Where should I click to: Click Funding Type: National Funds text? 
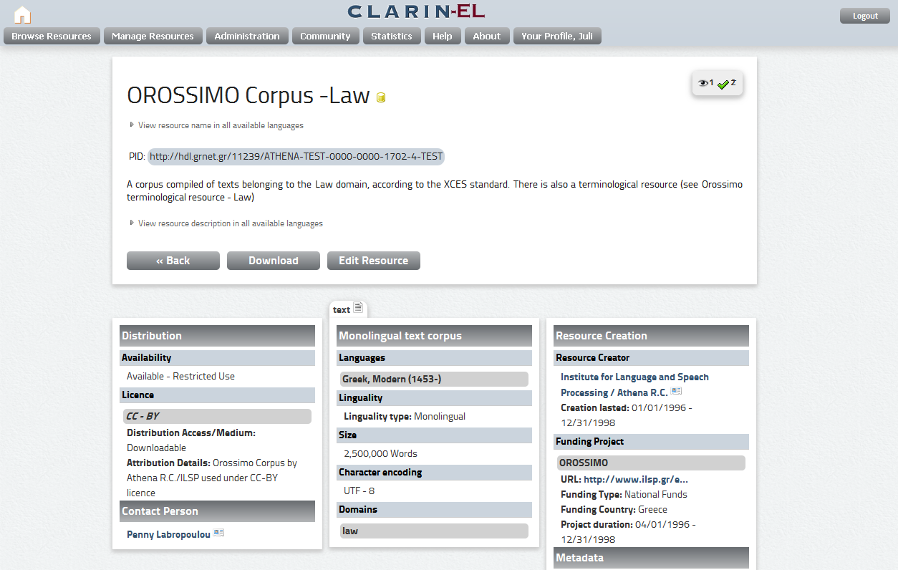624,495
